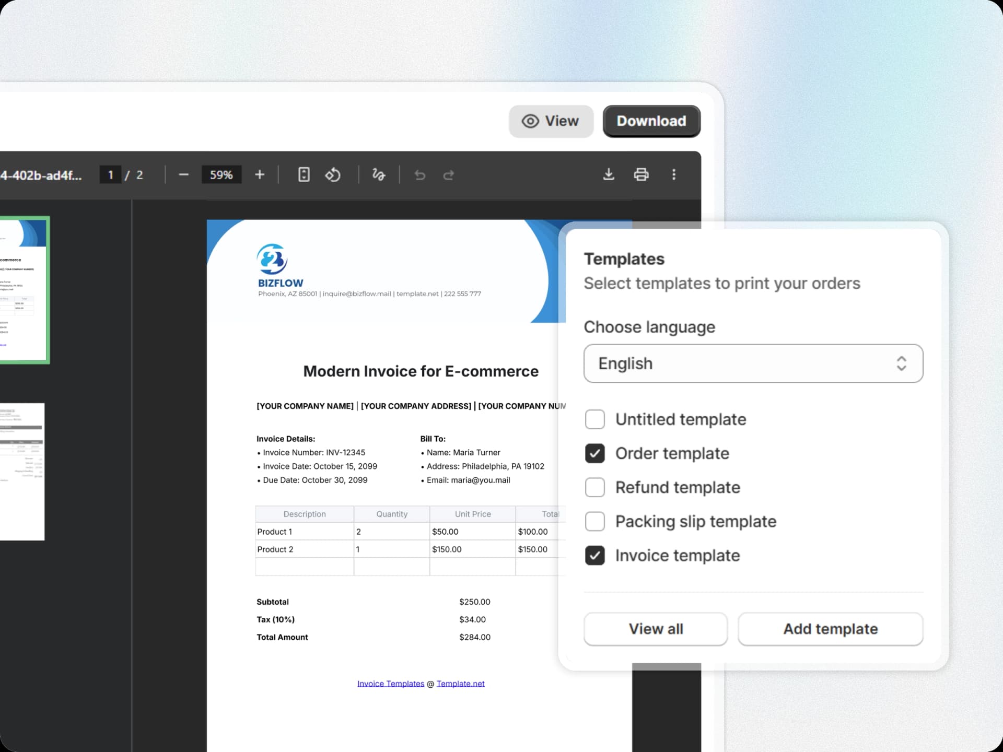1003x752 pixels.
Task: Open the three-dot more options menu
Action: point(674,175)
